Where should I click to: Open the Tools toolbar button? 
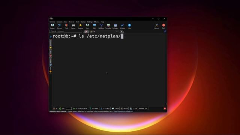[x=66, y=26]
